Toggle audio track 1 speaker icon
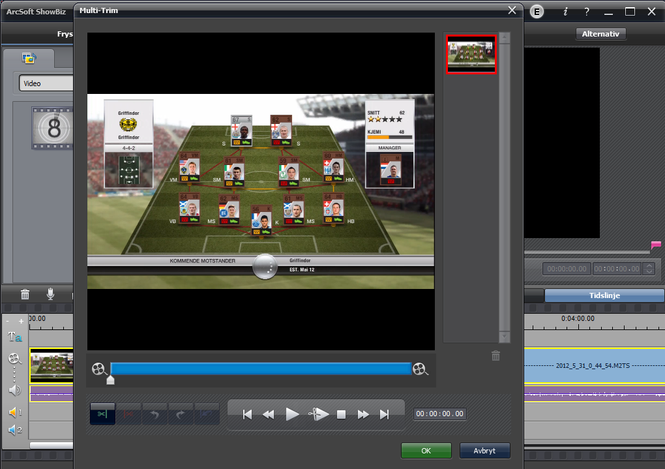The image size is (665, 469). click(x=15, y=412)
